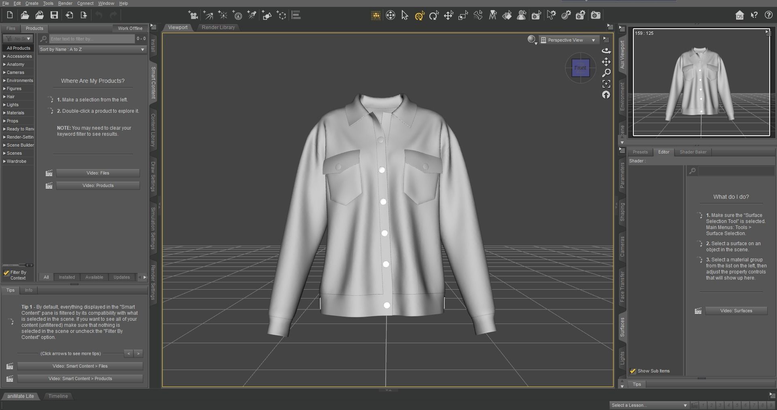Click the Aux Viewport thumbnail preview

click(x=701, y=82)
